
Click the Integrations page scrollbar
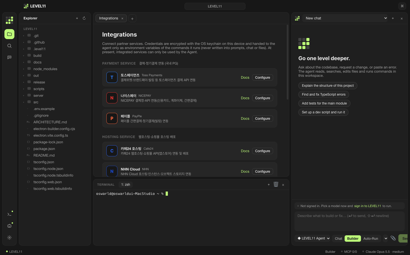tap(288, 62)
